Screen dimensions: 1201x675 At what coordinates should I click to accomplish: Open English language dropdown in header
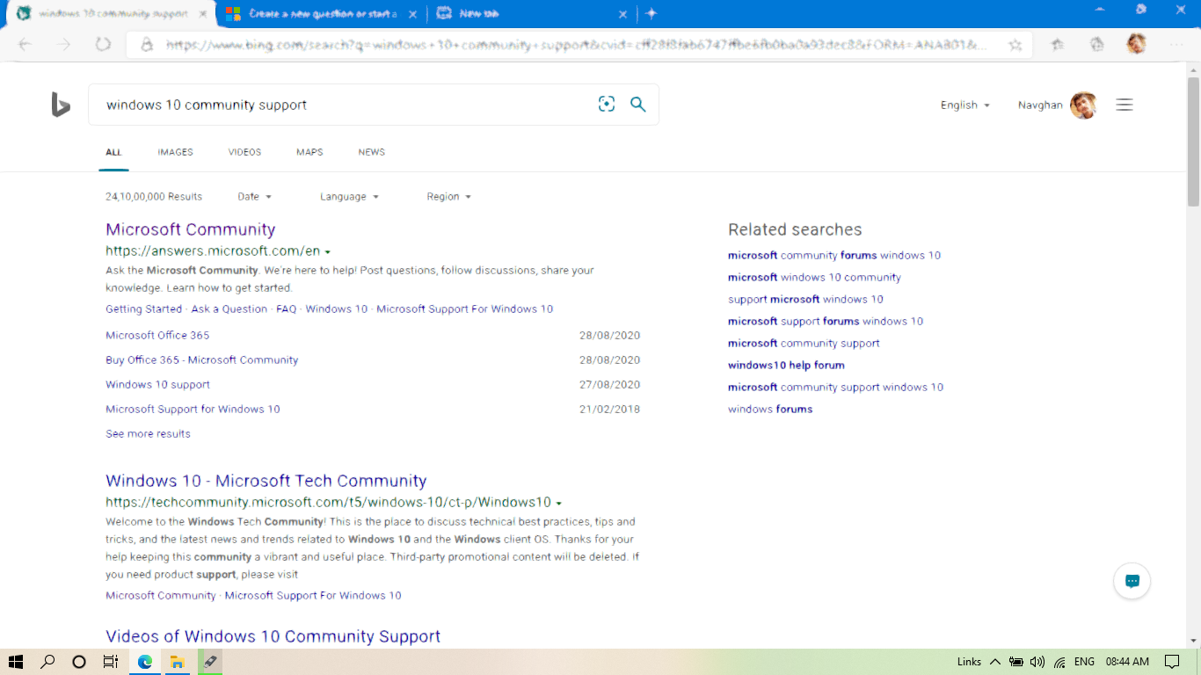(x=965, y=105)
